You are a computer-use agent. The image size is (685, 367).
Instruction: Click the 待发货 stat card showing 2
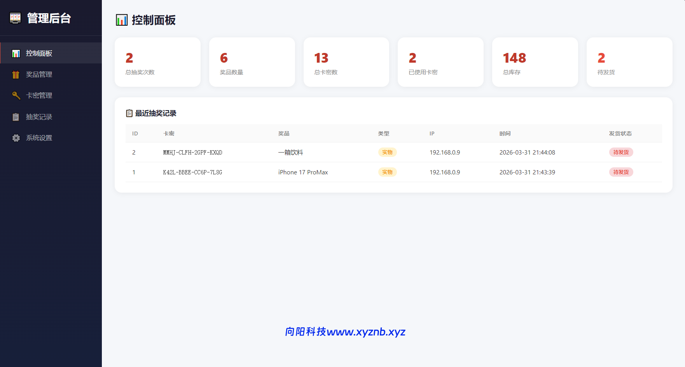tap(629, 62)
